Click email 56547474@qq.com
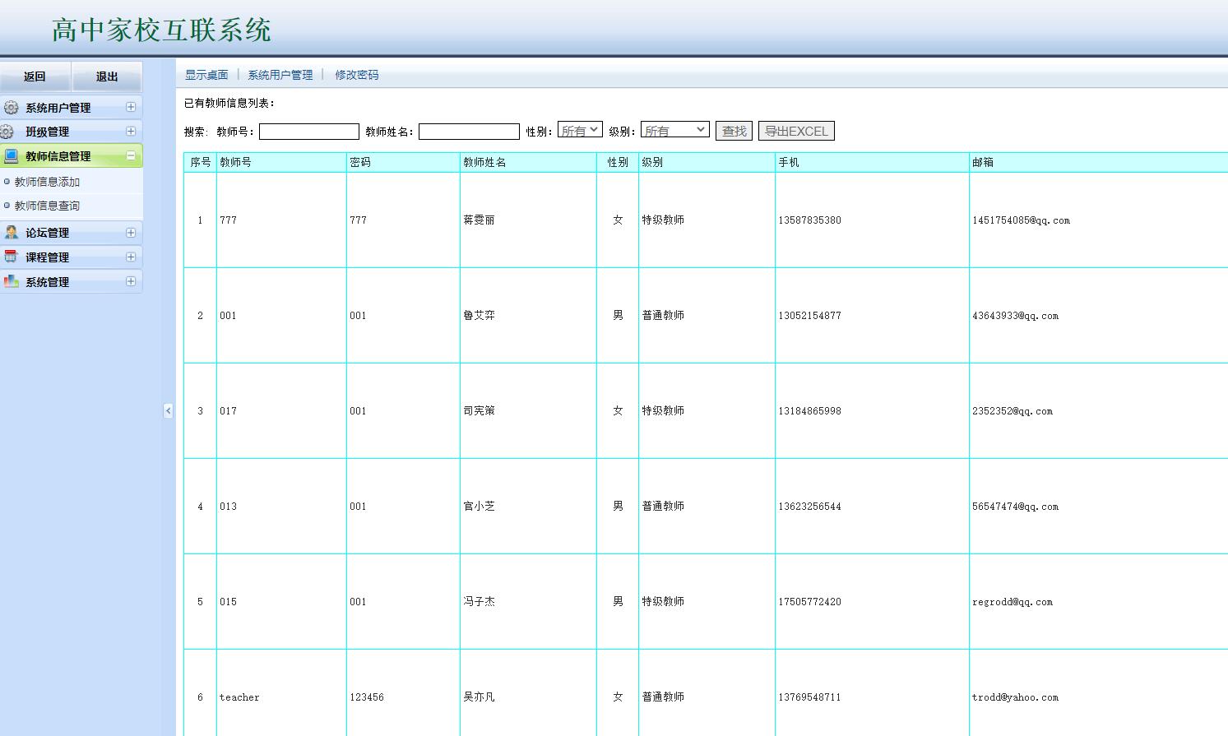1228x736 pixels. (x=1016, y=507)
